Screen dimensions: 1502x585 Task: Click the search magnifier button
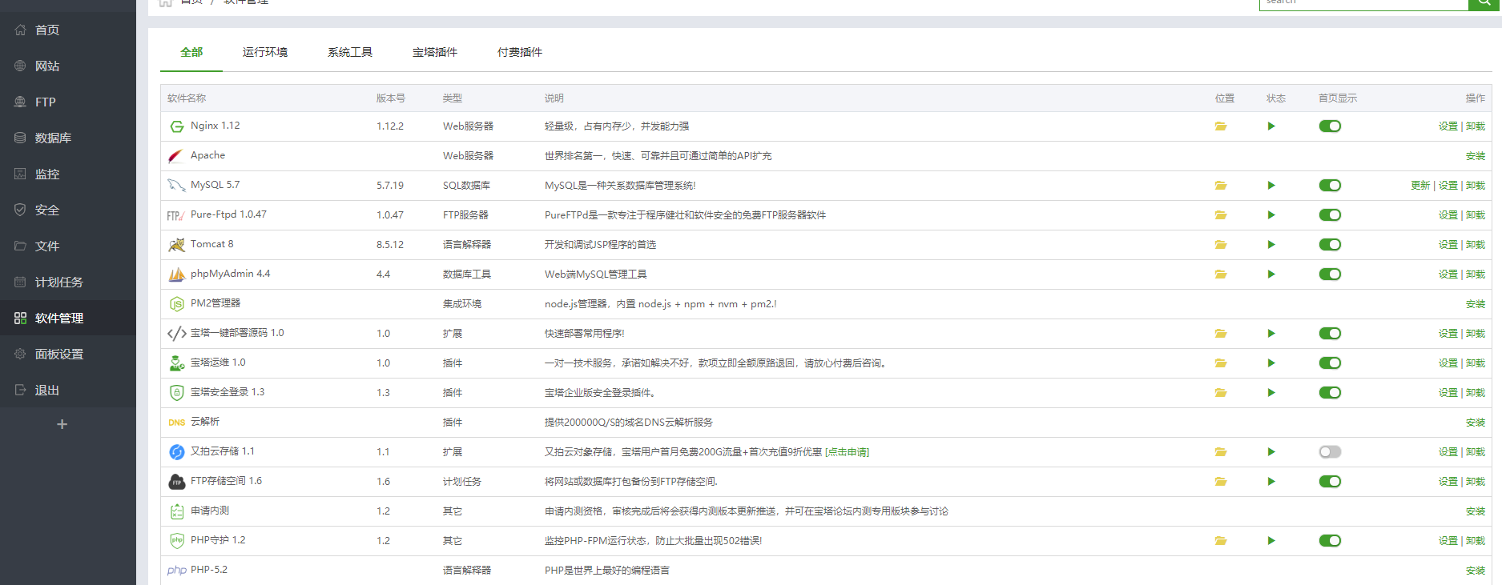click(1484, 3)
